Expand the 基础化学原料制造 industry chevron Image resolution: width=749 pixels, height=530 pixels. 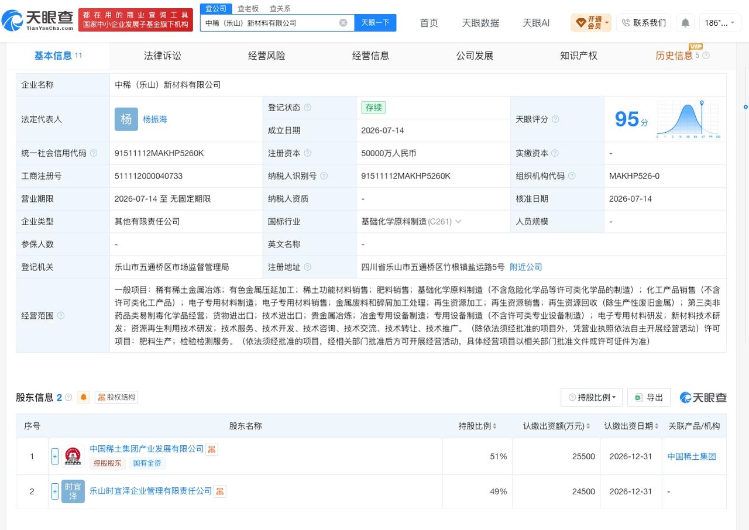[x=458, y=222]
